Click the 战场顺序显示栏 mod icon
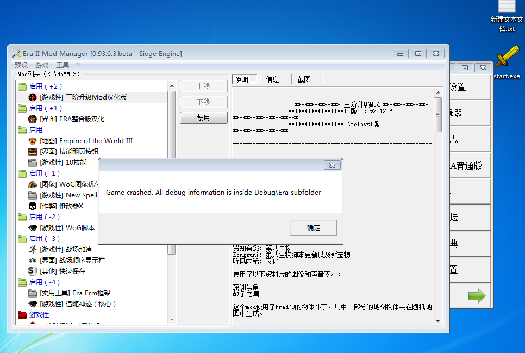This screenshot has width=525, height=353. 33,260
